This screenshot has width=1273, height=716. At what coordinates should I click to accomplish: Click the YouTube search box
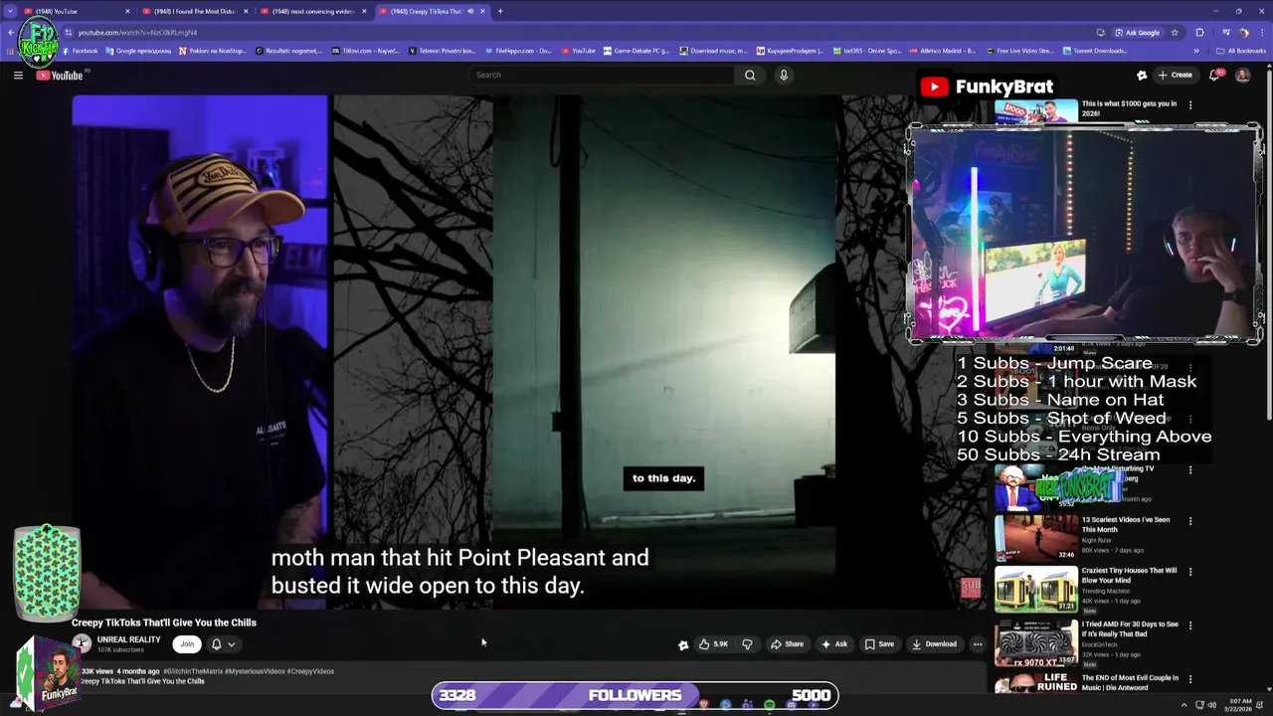[602, 75]
